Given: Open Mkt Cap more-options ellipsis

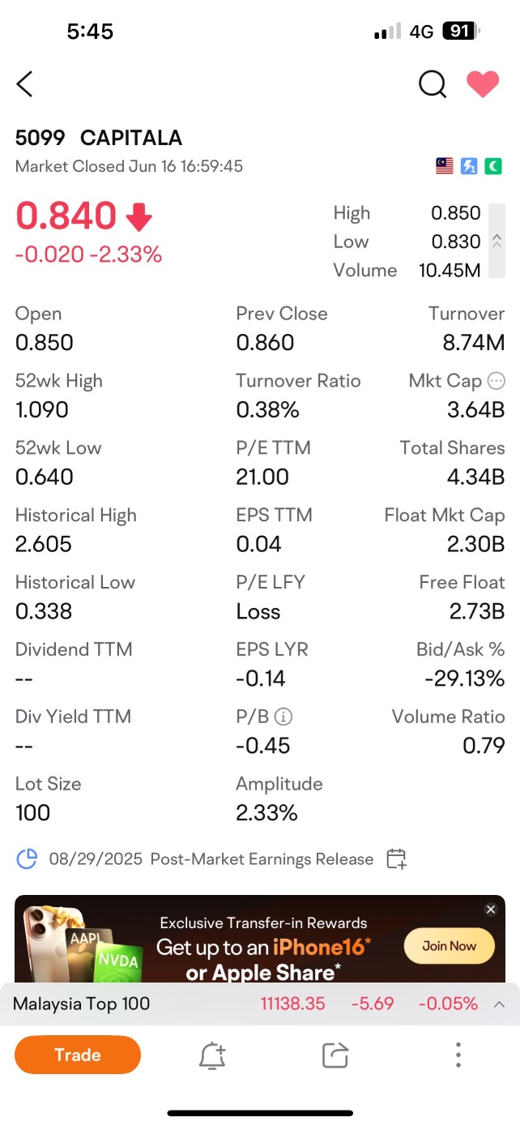Looking at the screenshot, I should pos(497,381).
